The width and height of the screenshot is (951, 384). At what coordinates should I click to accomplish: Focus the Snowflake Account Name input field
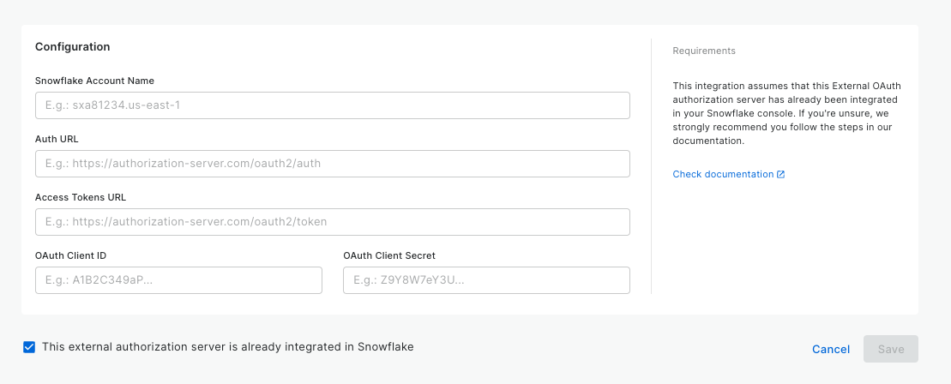point(332,105)
